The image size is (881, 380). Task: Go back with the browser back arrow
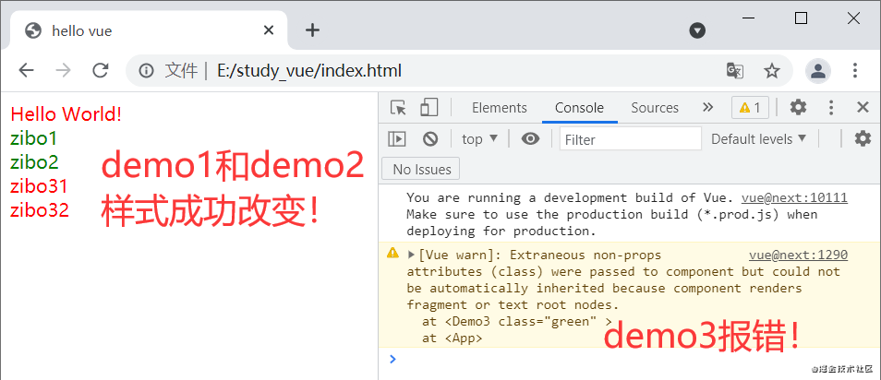(27, 70)
